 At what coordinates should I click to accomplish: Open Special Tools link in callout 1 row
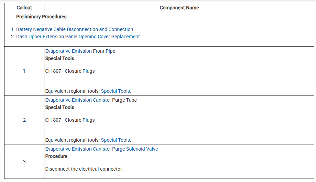tap(116, 91)
